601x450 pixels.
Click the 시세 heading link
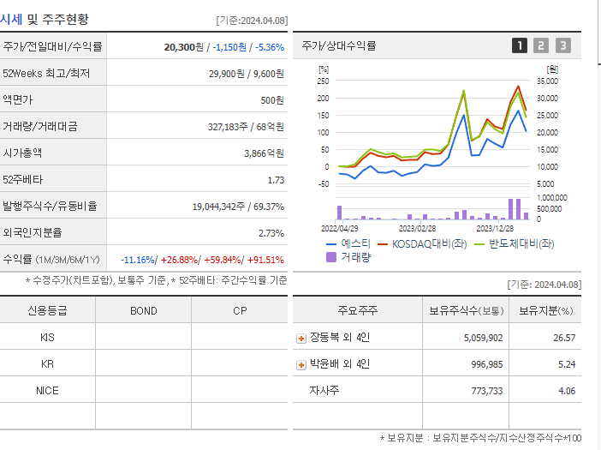(11, 19)
